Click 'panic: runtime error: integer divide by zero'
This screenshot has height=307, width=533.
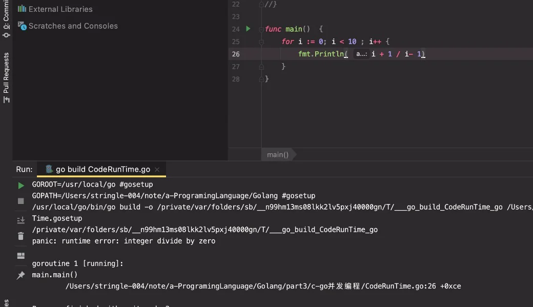124,241
